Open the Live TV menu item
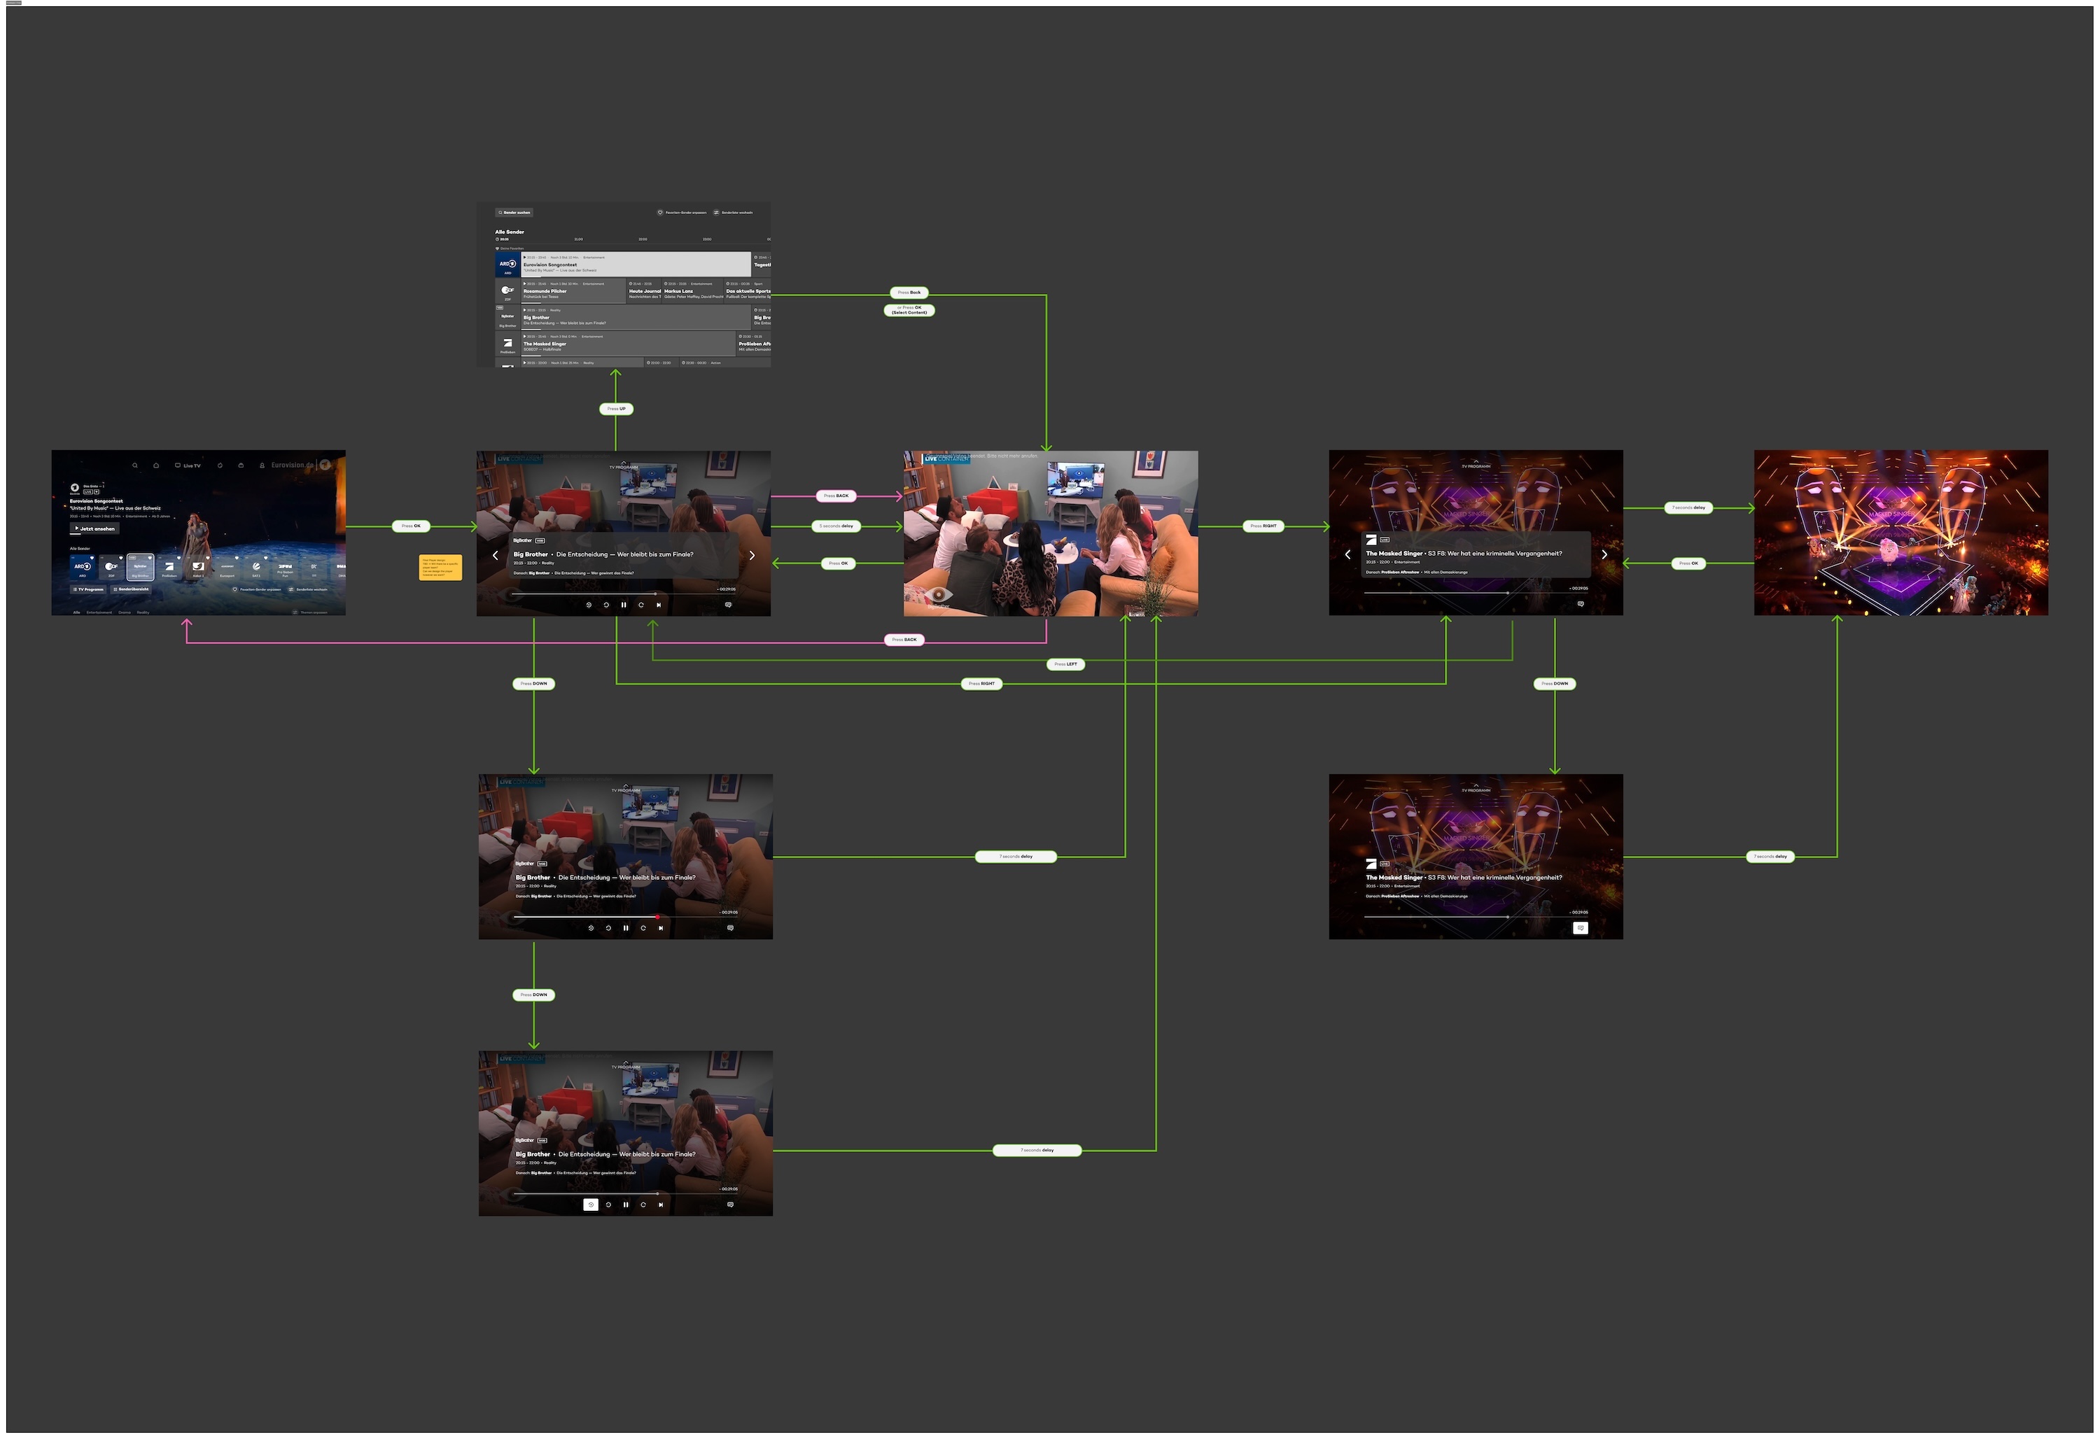 point(188,466)
